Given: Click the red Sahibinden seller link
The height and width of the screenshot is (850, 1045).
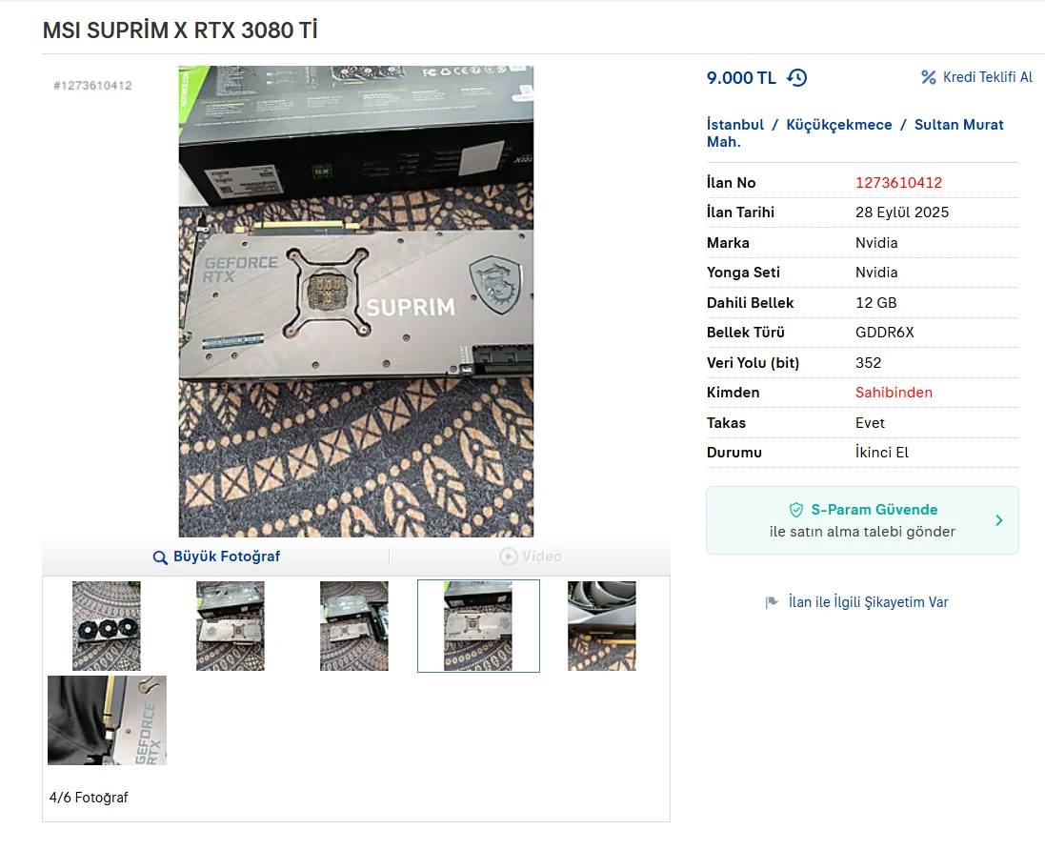Looking at the screenshot, I should tap(894, 393).
